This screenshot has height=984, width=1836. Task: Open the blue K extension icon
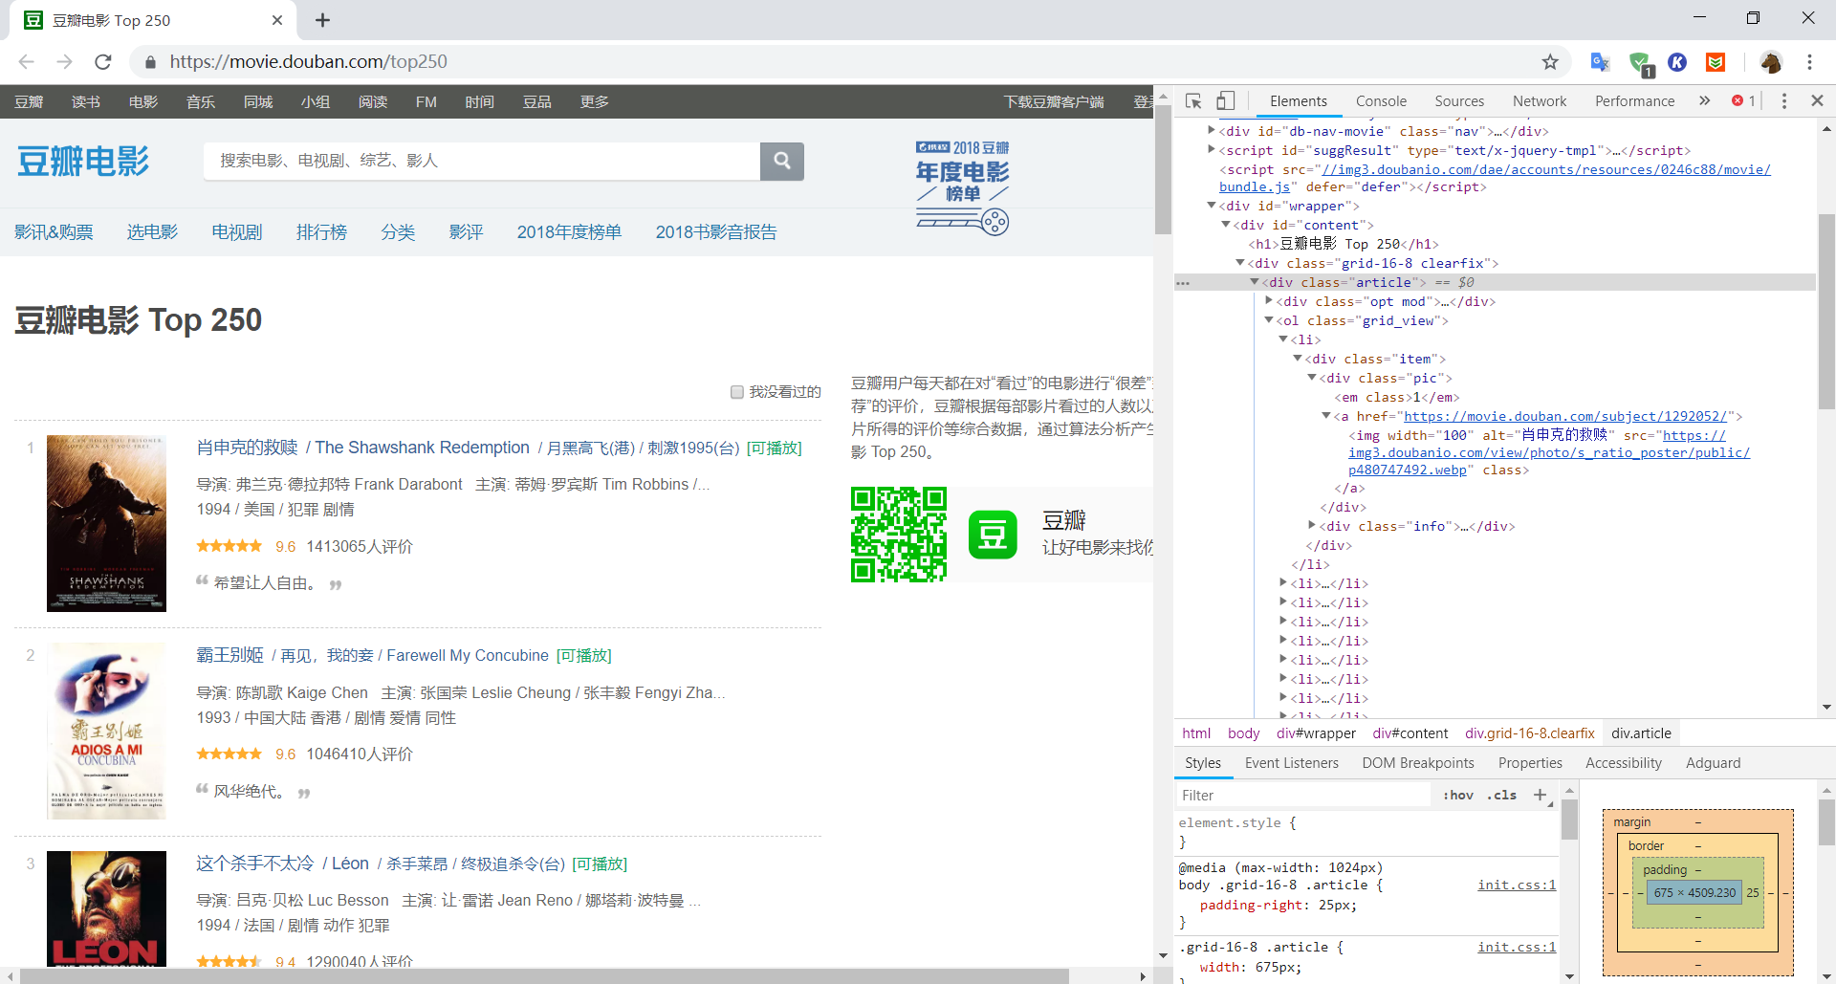(x=1677, y=62)
